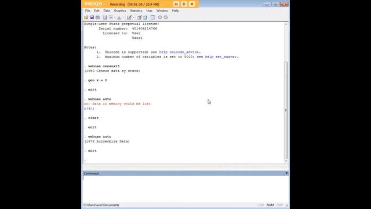This screenshot has width=371, height=209.
Task: Follow the help unicode_advice link
Action: pyautogui.click(x=179, y=52)
